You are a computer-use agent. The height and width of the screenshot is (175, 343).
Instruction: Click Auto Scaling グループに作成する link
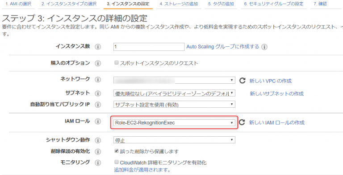point(223,47)
